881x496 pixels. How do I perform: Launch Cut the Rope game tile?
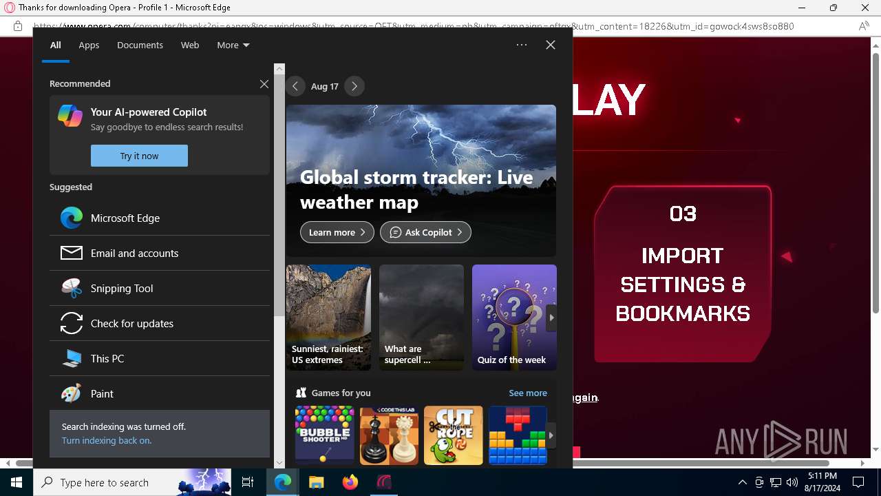point(454,435)
